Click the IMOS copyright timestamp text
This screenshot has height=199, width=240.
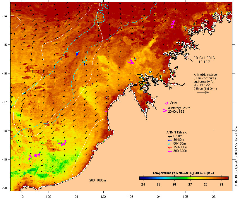236,156
